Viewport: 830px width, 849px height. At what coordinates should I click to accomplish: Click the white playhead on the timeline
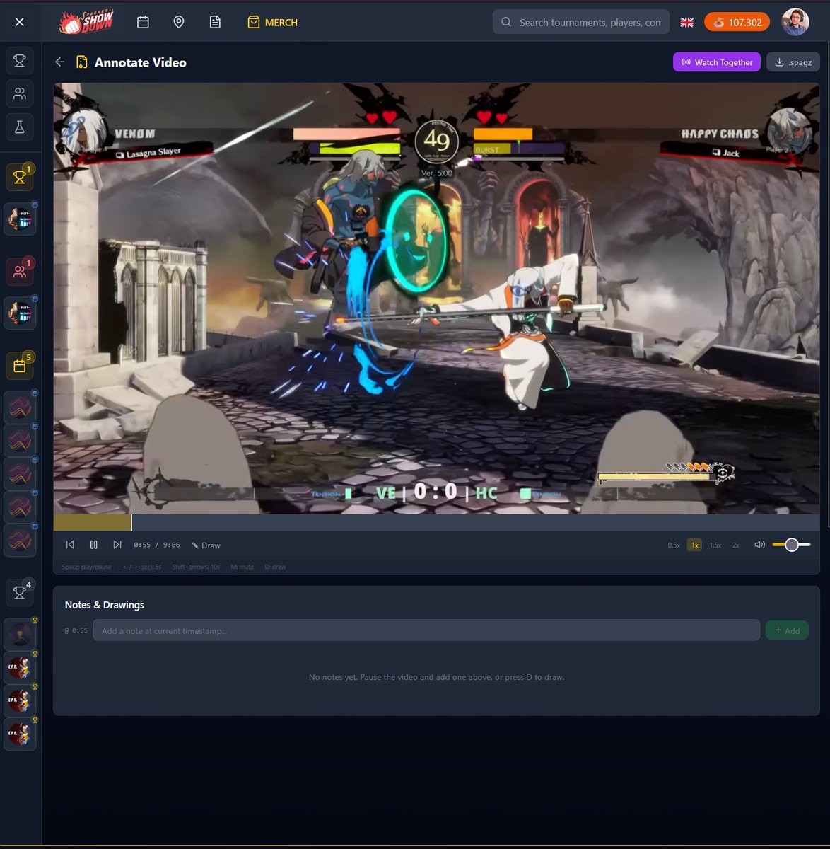click(x=131, y=523)
